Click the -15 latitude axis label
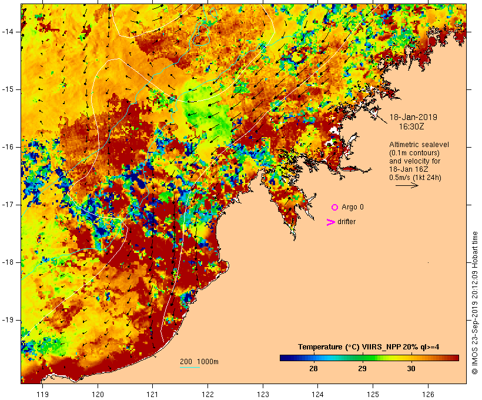This screenshot has width=482, height=400. tap(8, 89)
